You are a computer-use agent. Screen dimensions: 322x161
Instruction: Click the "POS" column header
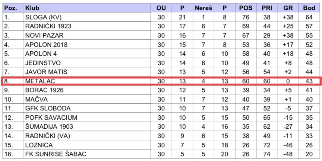coord(246,8)
